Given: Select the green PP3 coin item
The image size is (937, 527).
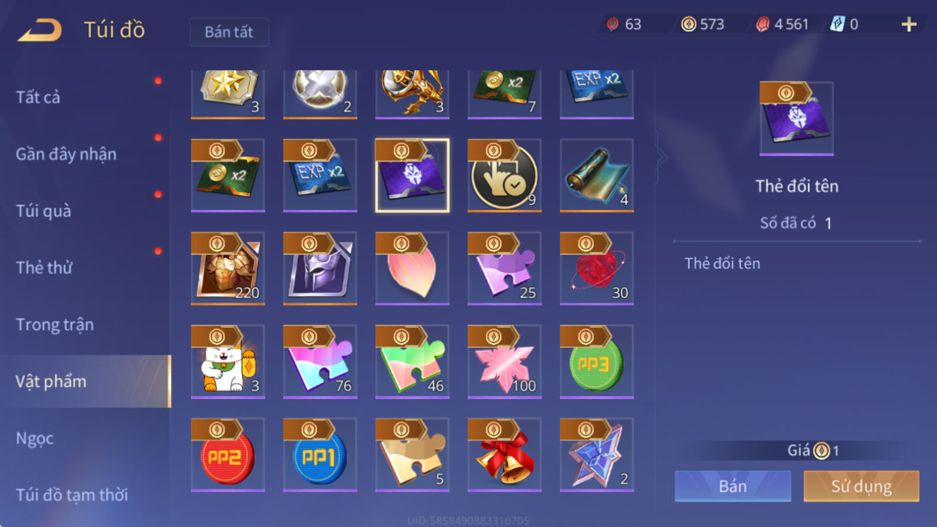Looking at the screenshot, I should tap(596, 361).
